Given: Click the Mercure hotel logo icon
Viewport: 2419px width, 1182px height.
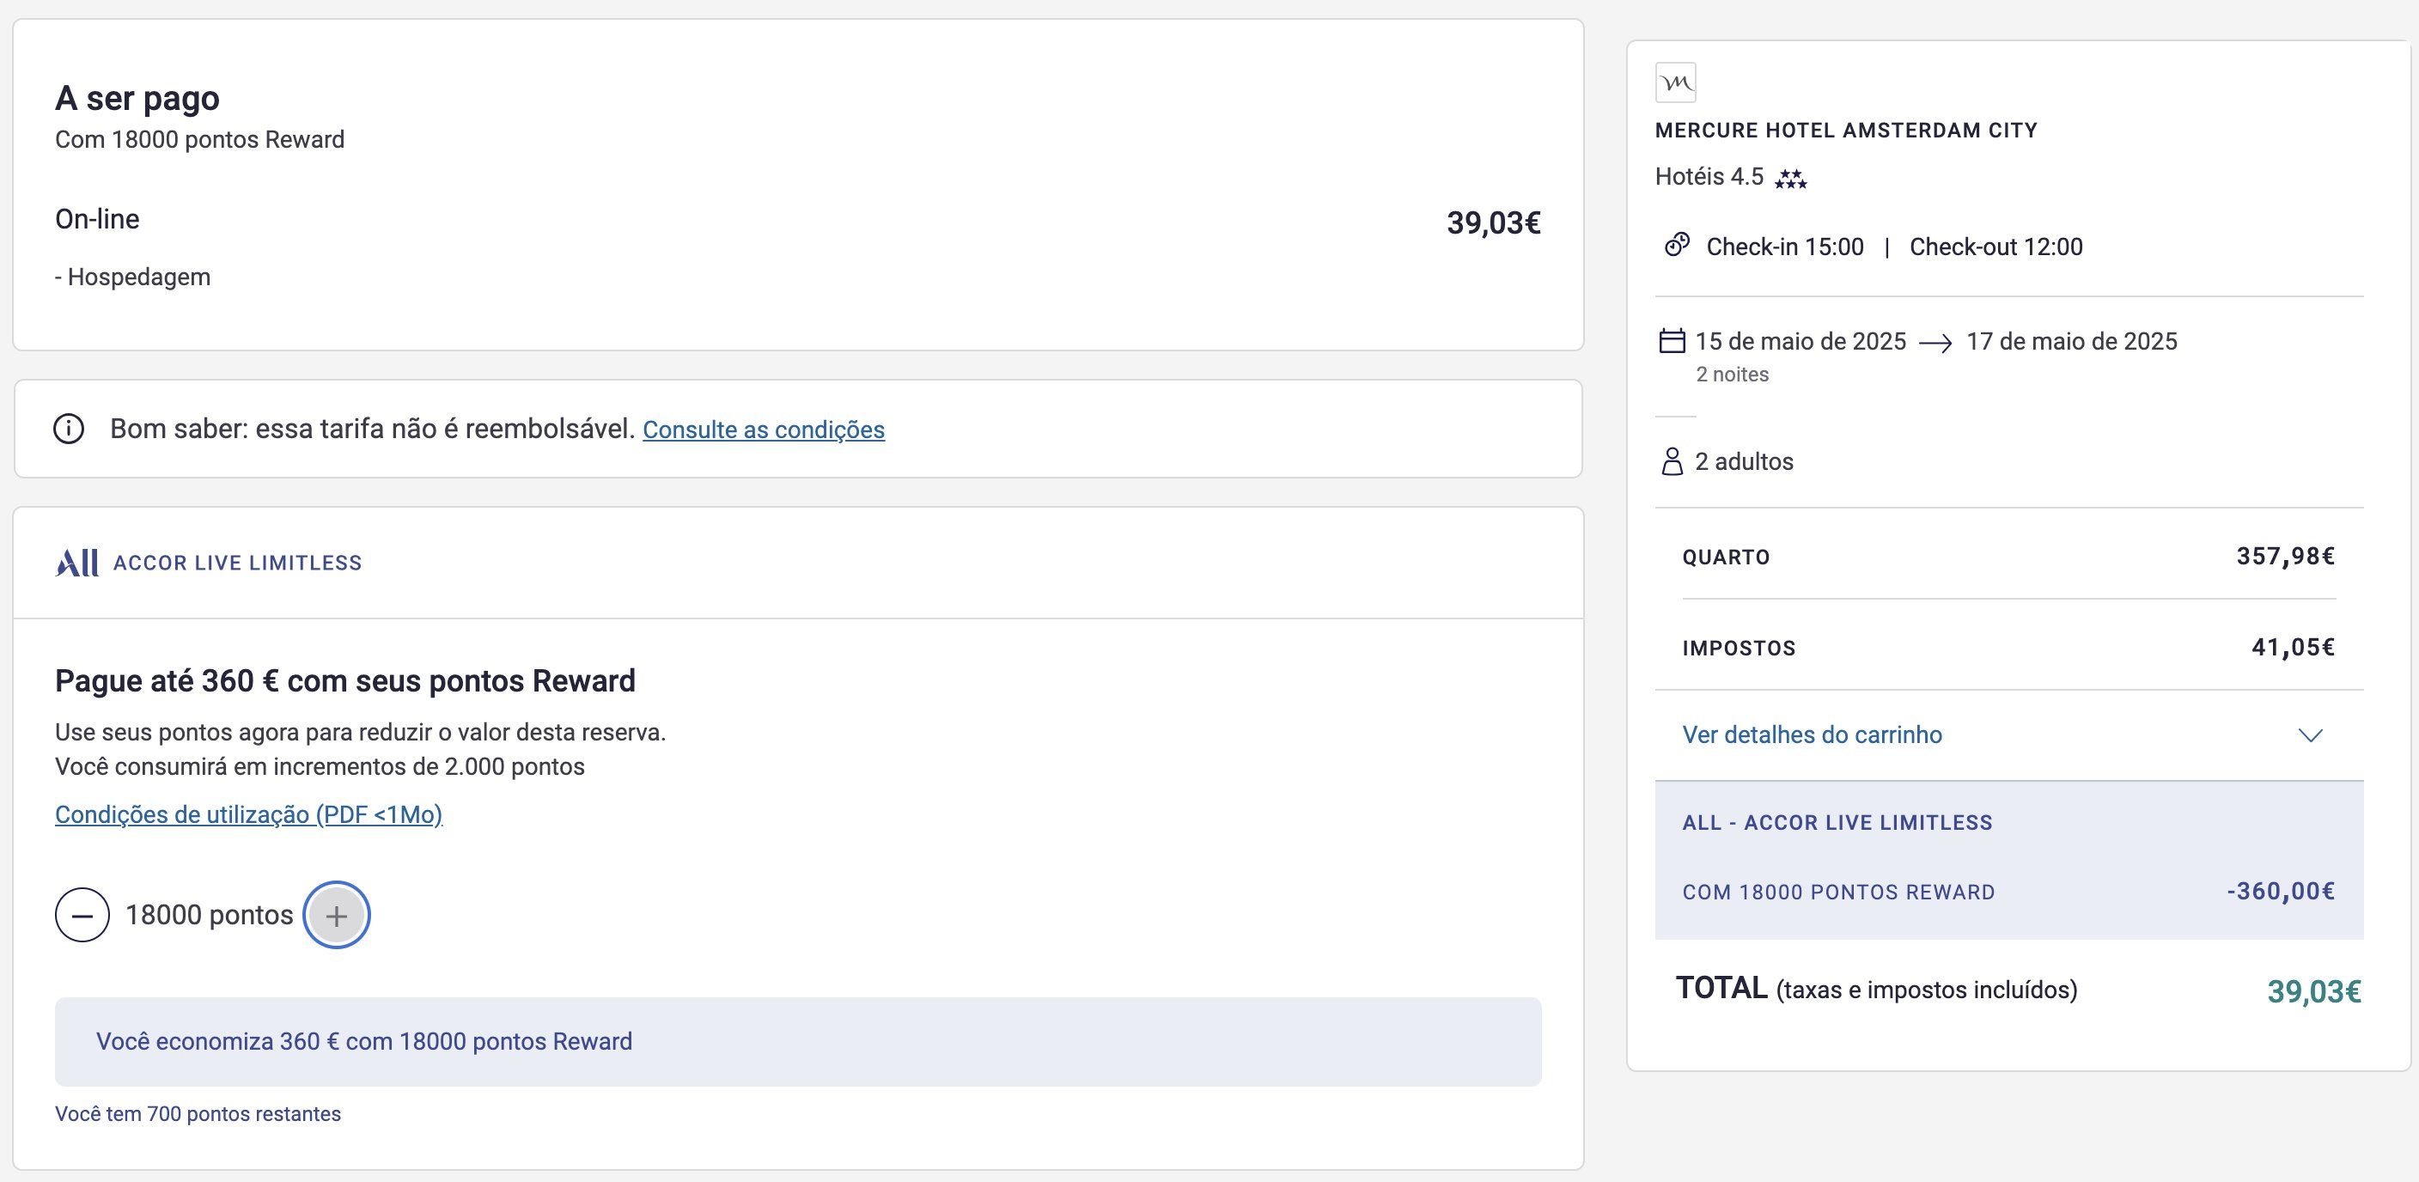Looking at the screenshot, I should [x=1675, y=82].
